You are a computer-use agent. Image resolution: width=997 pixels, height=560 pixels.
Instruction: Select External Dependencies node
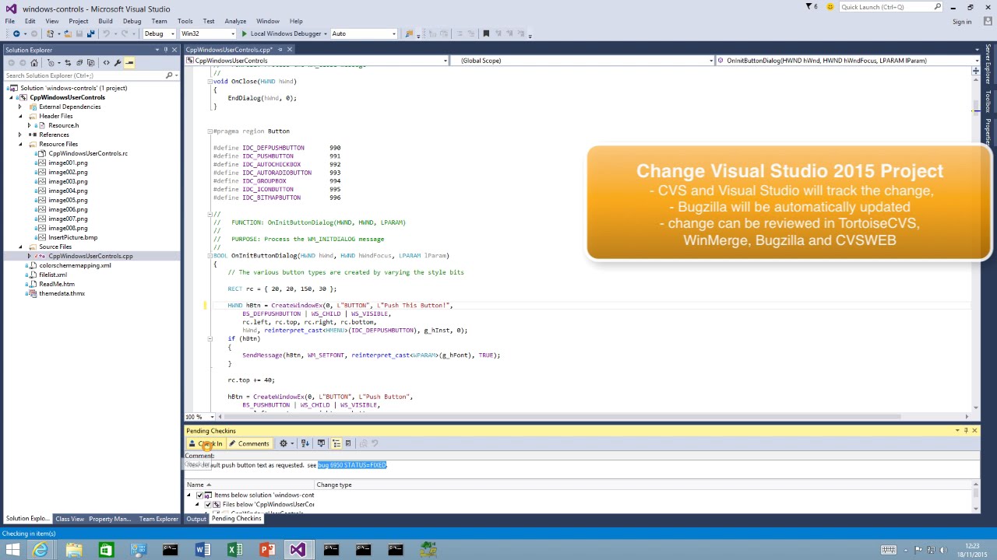tap(69, 107)
